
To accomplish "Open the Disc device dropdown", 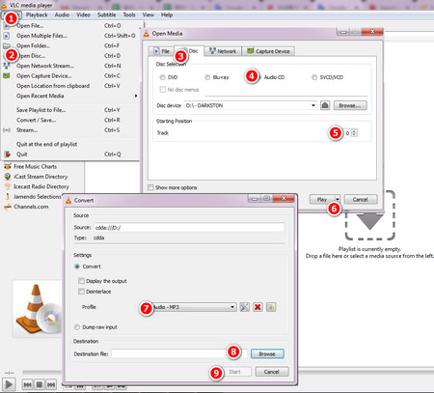I will point(251,105).
